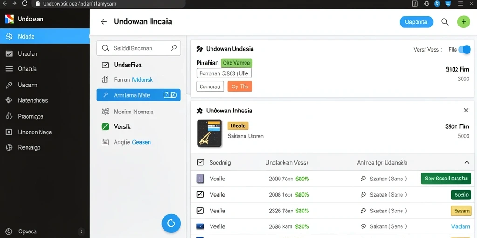Click the key icon beside Szakan (Sens

click(363, 179)
